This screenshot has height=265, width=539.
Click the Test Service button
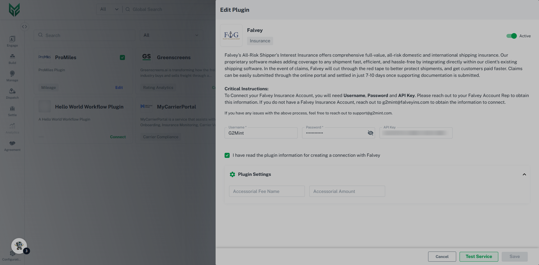479,256
